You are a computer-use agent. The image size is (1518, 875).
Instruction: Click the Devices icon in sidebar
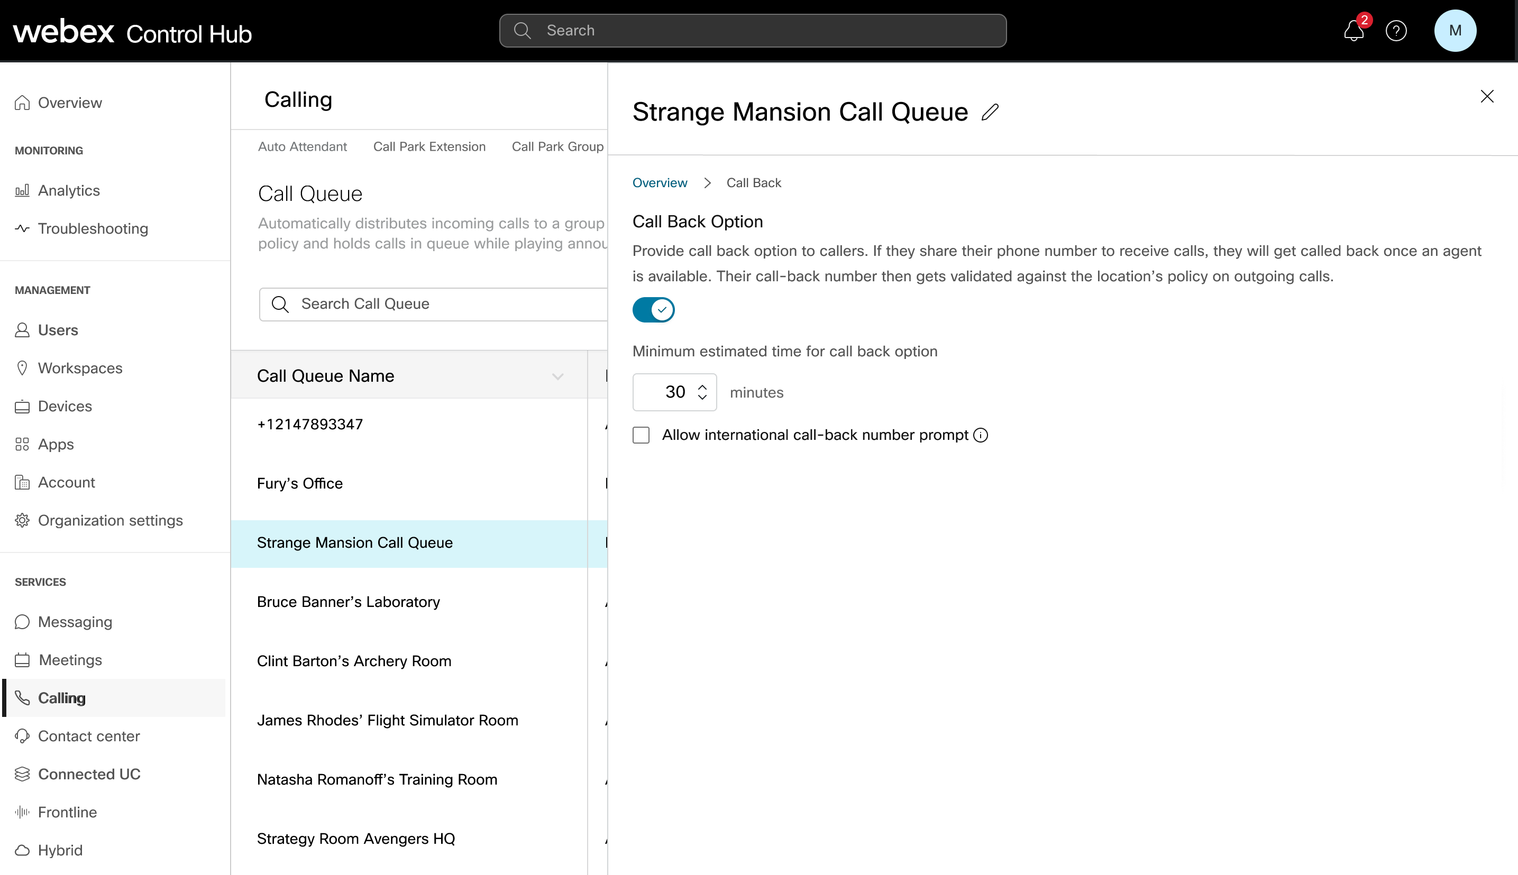pyautogui.click(x=22, y=406)
